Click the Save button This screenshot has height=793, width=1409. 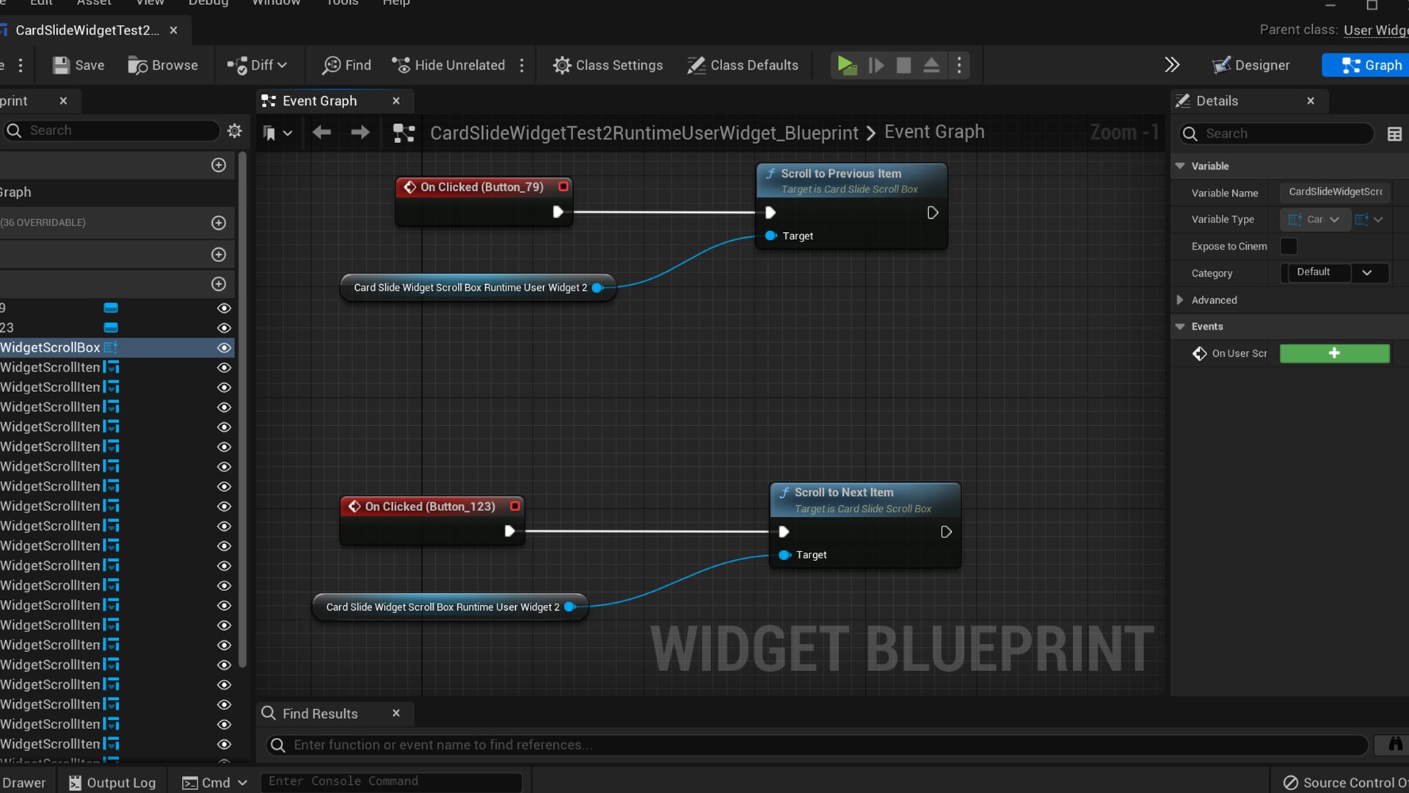(x=77, y=65)
